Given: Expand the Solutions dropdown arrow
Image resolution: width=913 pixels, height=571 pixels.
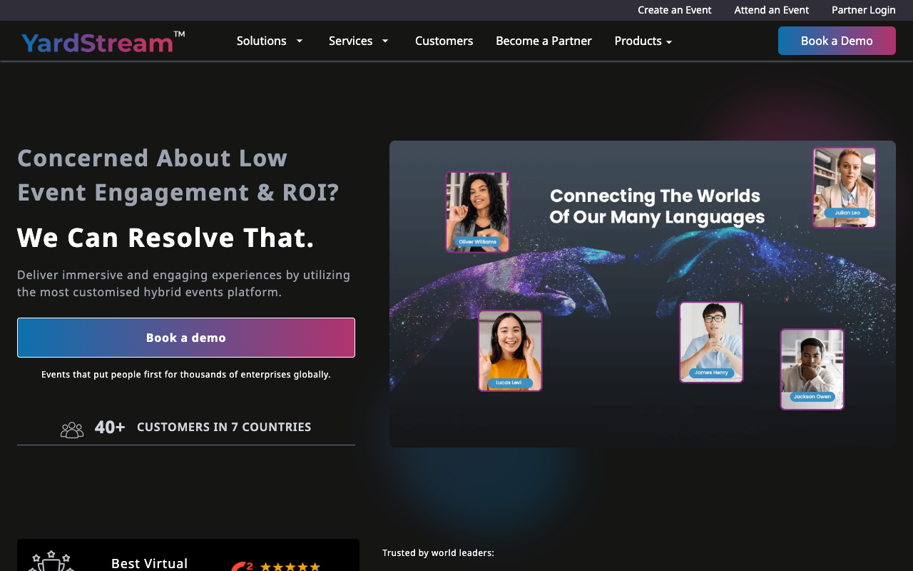Looking at the screenshot, I should click(300, 41).
